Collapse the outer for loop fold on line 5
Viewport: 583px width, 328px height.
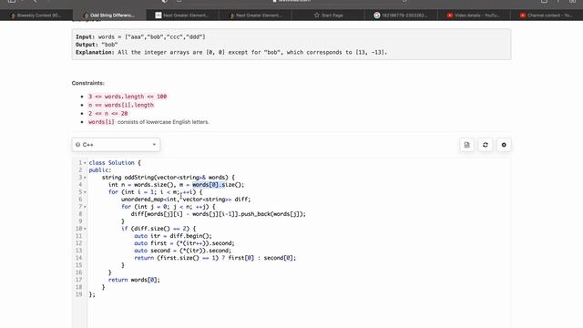point(85,192)
